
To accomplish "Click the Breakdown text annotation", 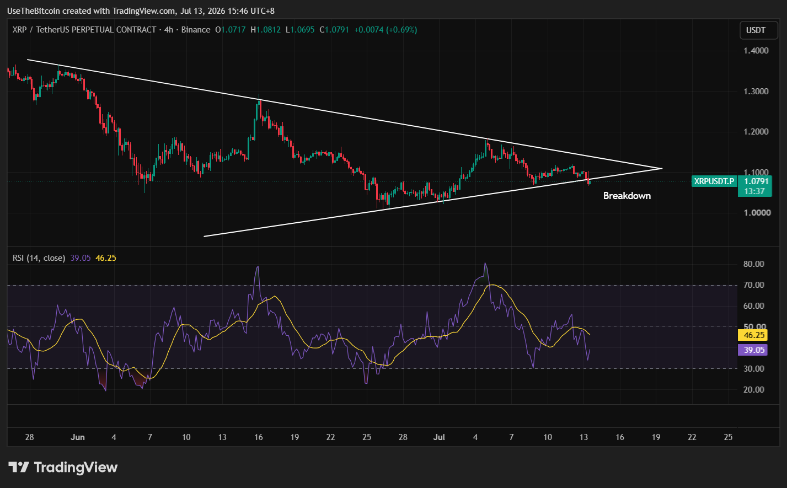I will point(627,196).
